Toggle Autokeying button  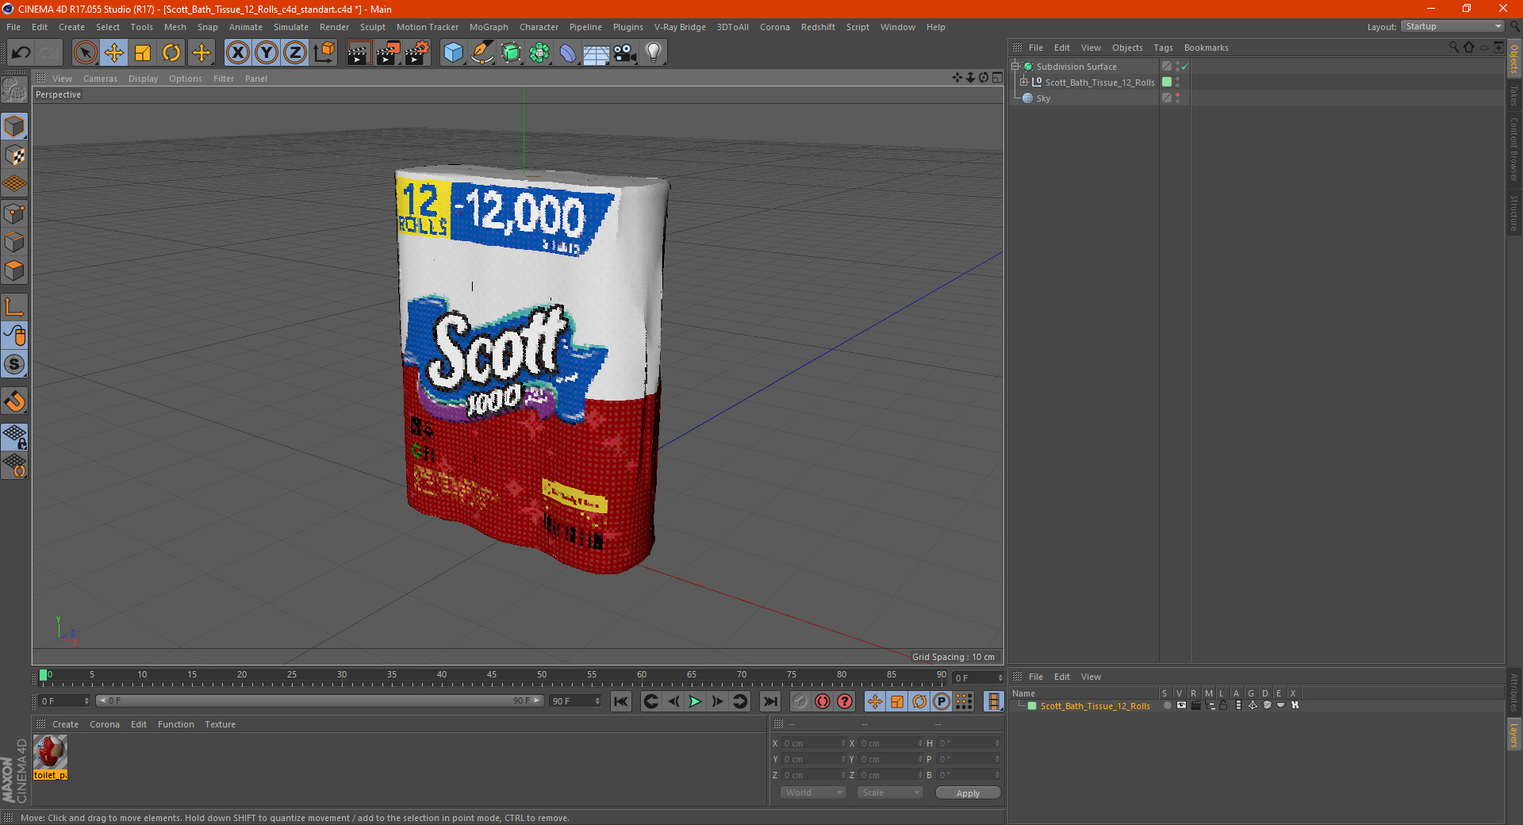pos(823,701)
